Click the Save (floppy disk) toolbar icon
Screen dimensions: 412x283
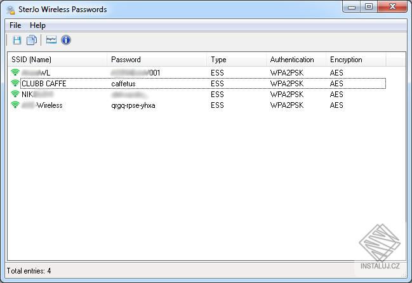(17, 40)
